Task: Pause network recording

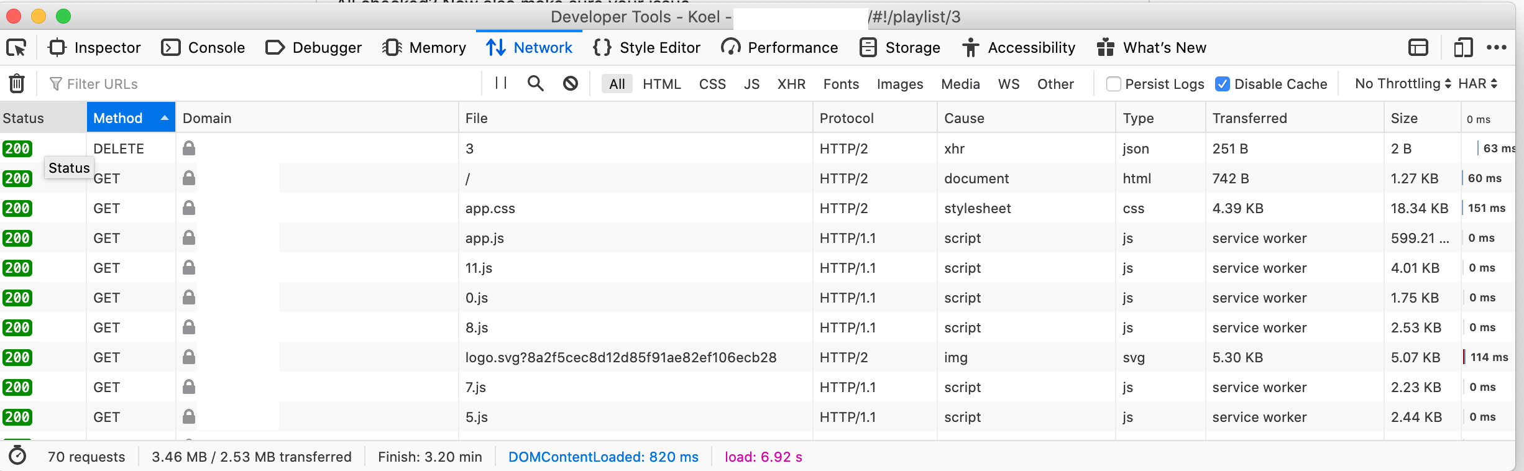Action: (x=501, y=83)
